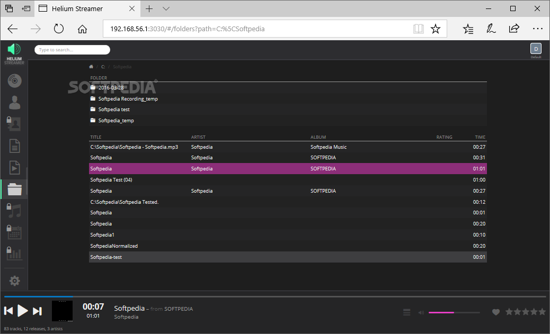
Task: Mute the volume speaker icon
Action: click(x=421, y=312)
